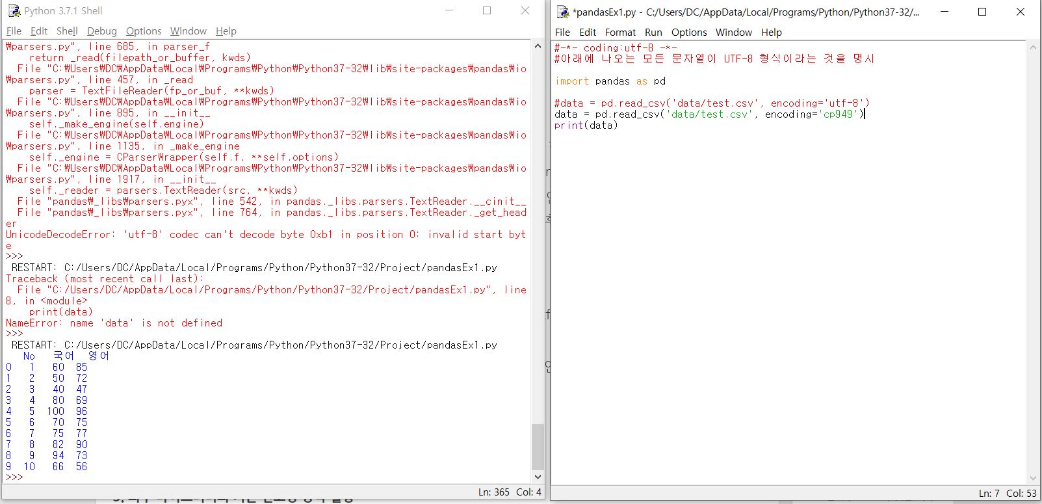Click the 'self._engine = CParserWrapper' traceback line
The image size is (1042, 504).
[x=184, y=157]
